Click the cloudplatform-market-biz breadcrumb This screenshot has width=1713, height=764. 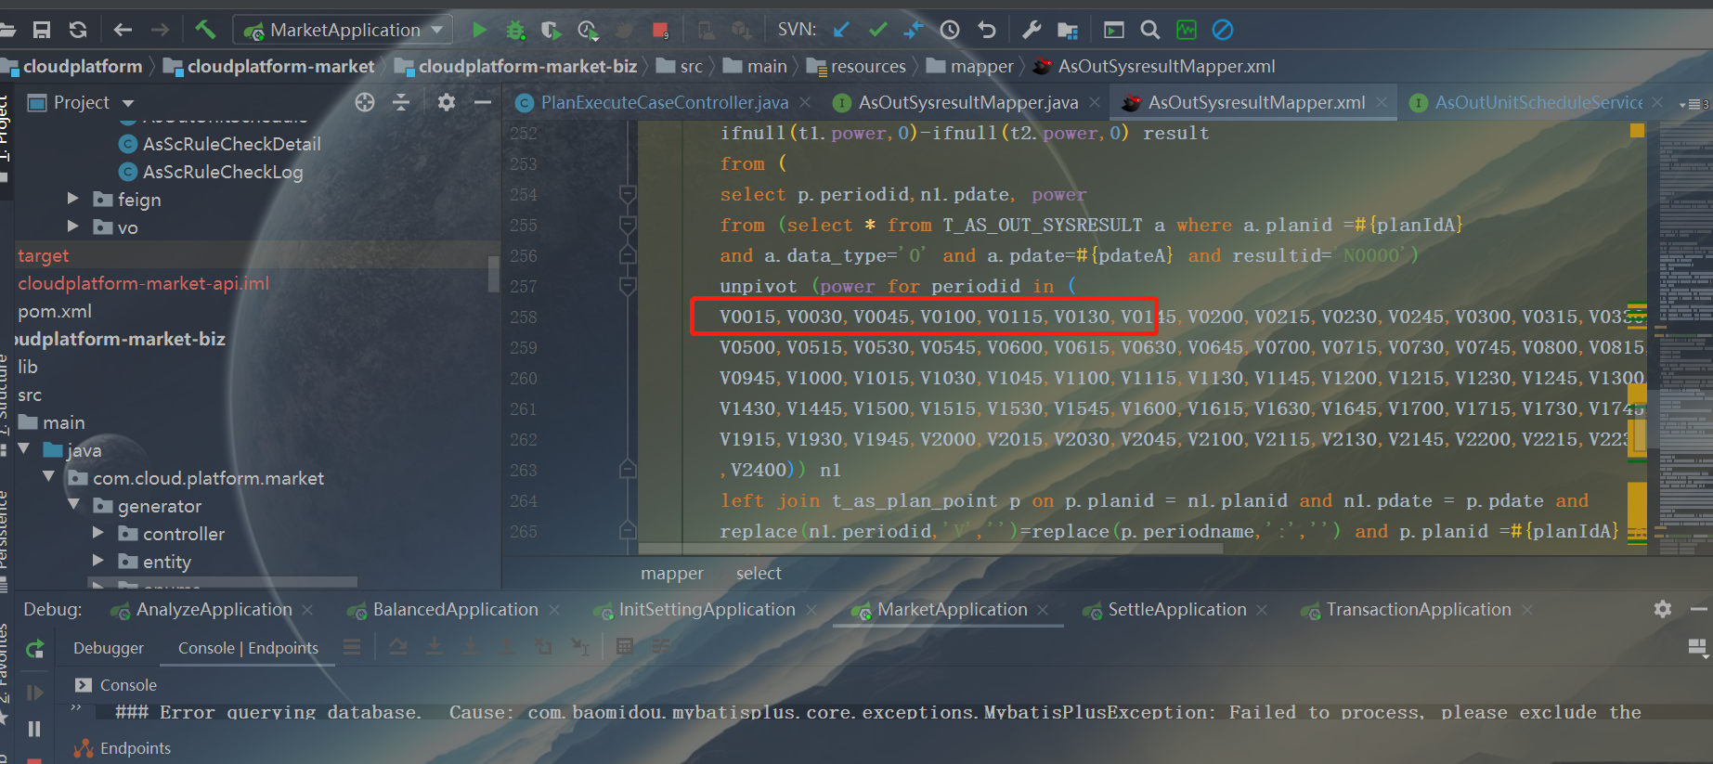516,66
